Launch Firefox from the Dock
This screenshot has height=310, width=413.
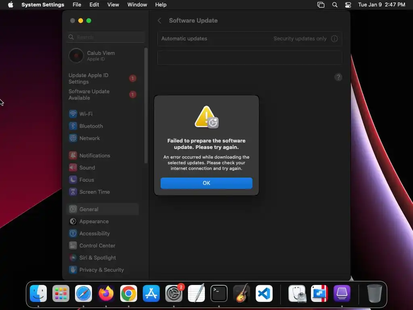pyautogui.click(x=106, y=293)
